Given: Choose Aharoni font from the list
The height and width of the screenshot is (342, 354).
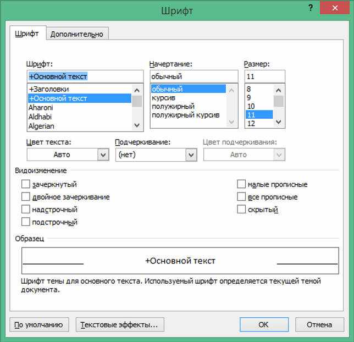Looking at the screenshot, I should pyautogui.click(x=80, y=108).
